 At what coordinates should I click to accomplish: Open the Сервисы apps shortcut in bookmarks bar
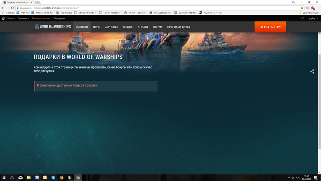pos(8,13)
